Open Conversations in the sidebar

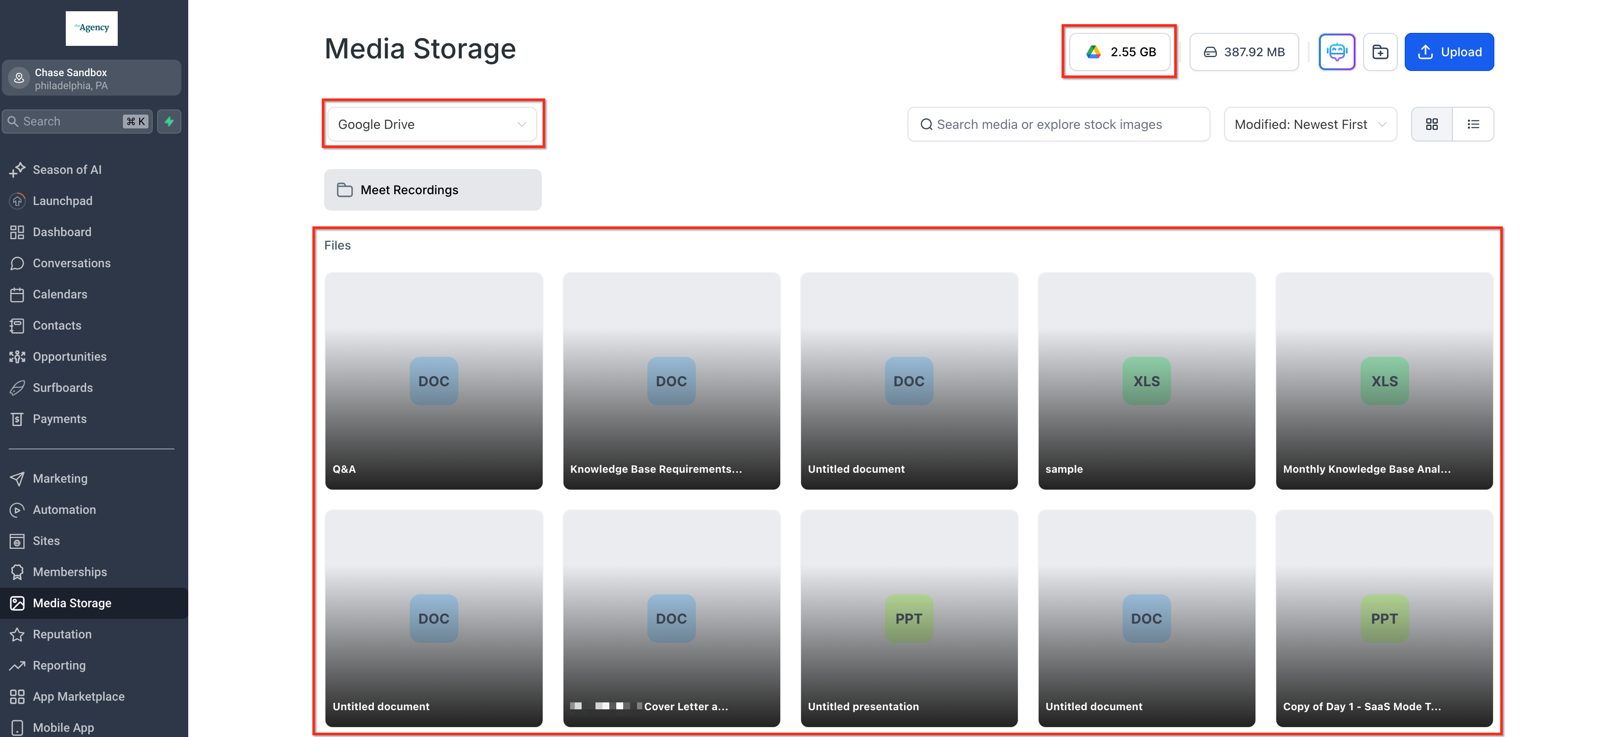(x=71, y=263)
